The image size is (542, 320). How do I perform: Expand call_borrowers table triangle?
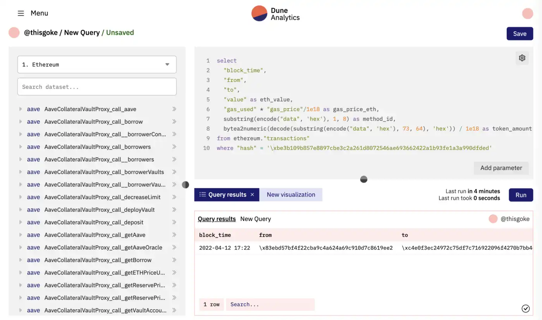tap(21, 147)
